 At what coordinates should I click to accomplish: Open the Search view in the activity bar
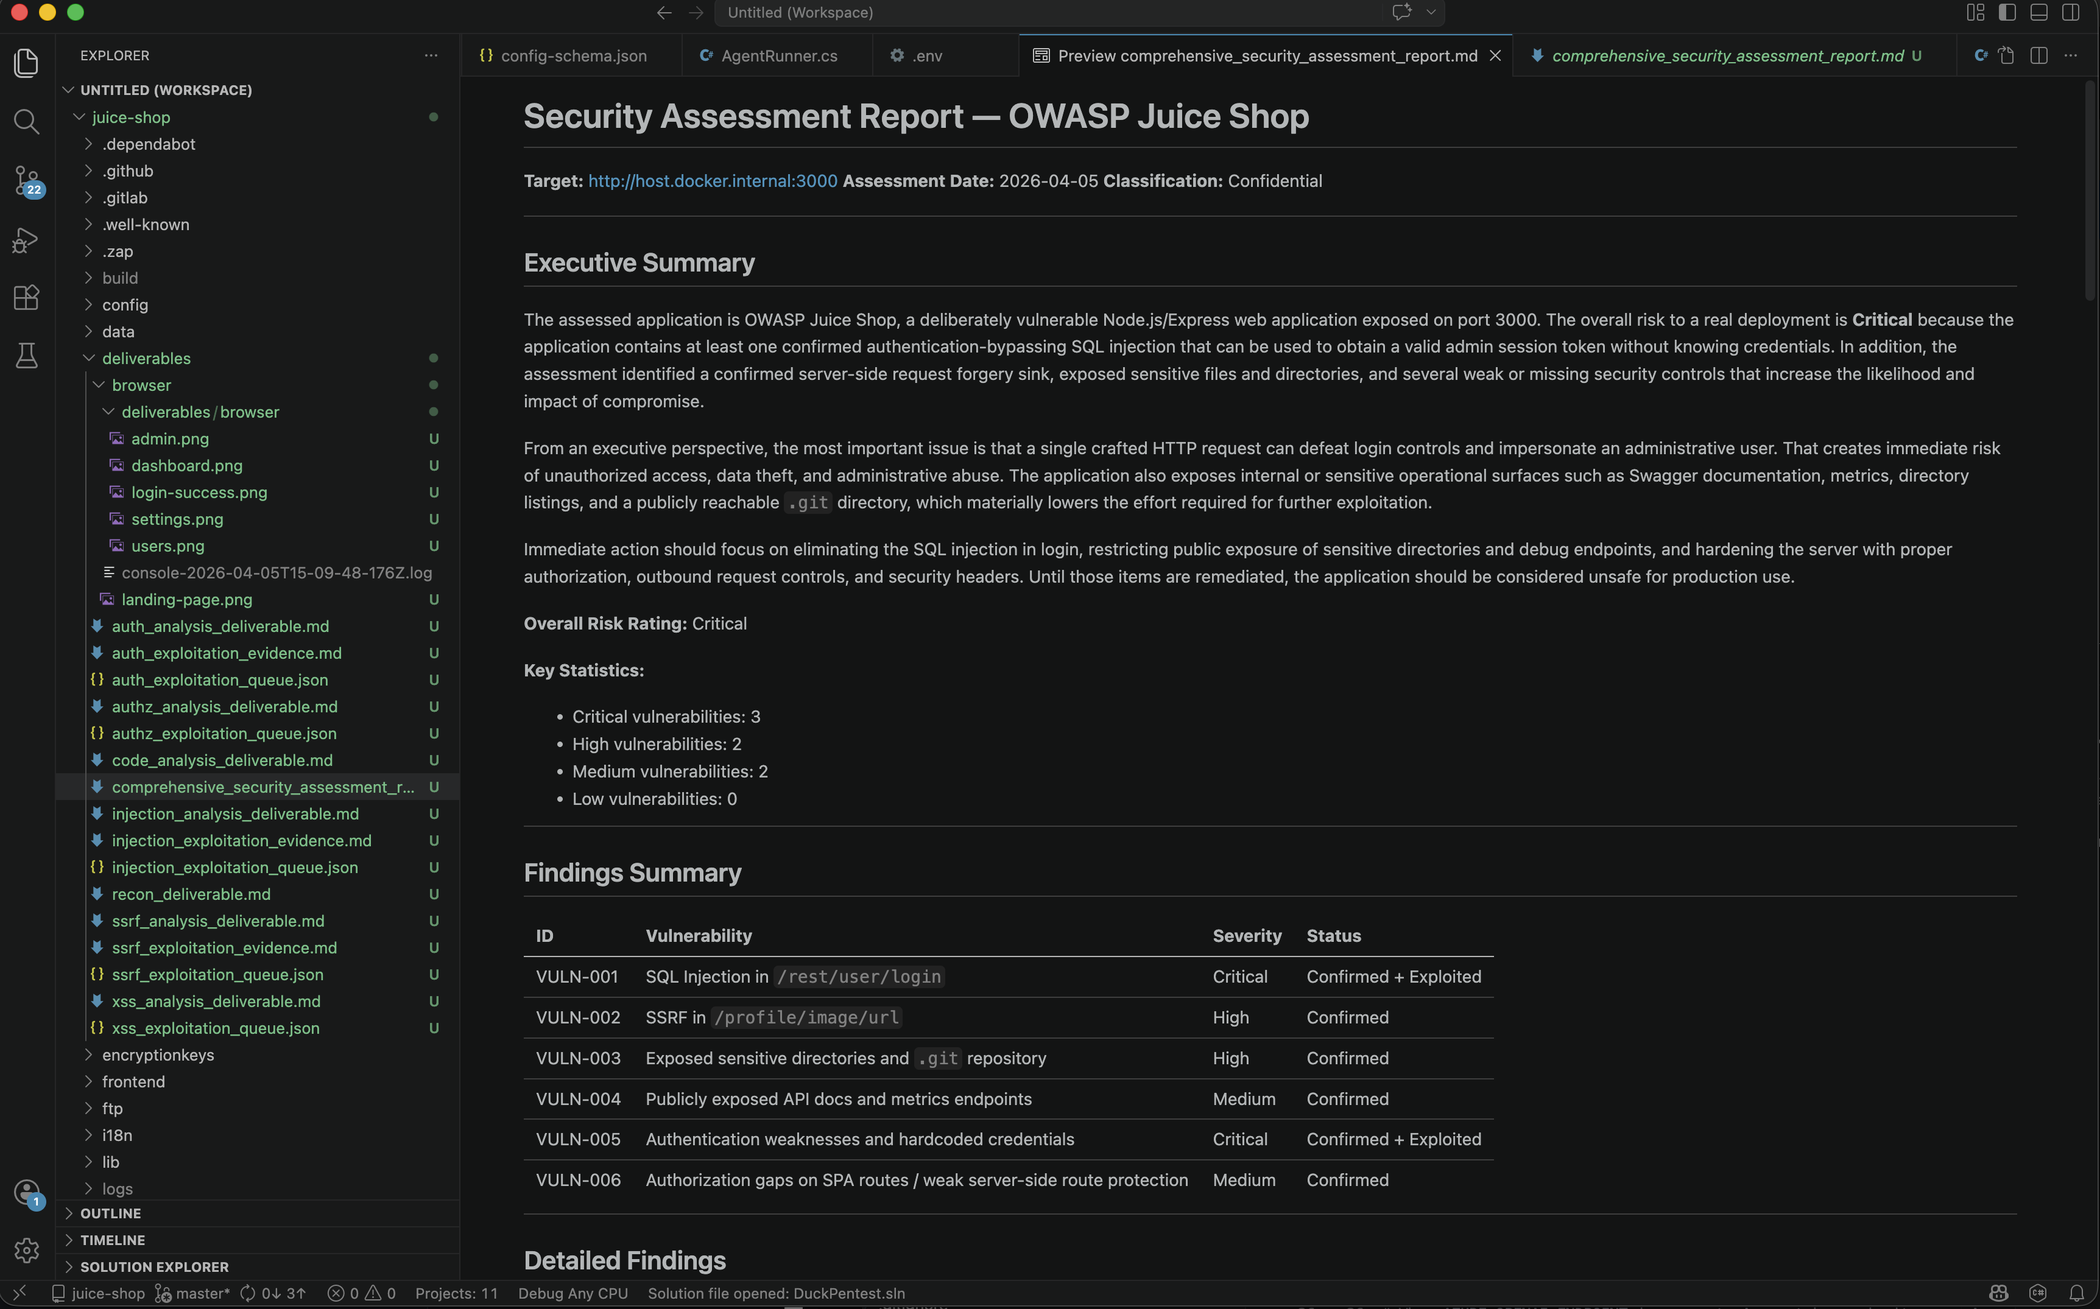point(27,121)
